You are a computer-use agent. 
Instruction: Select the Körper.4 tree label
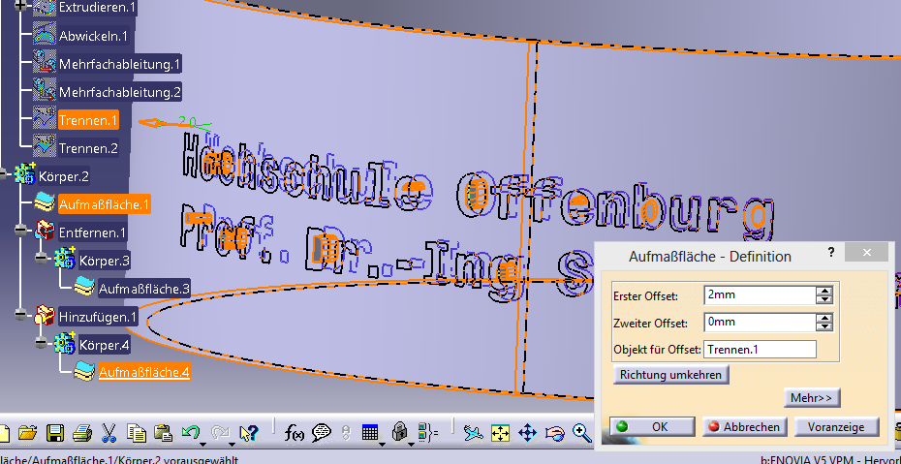click(105, 345)
